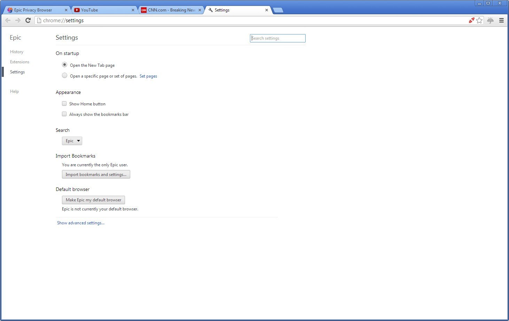This screenshot has width=509, height=321.
Task: Click the red plug extension icon
Action: 471,20
